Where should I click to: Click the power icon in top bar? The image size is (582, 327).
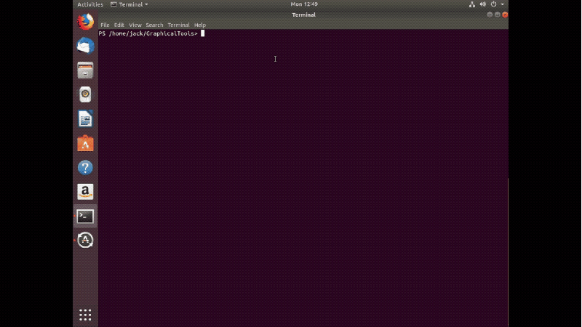point(493,4)
